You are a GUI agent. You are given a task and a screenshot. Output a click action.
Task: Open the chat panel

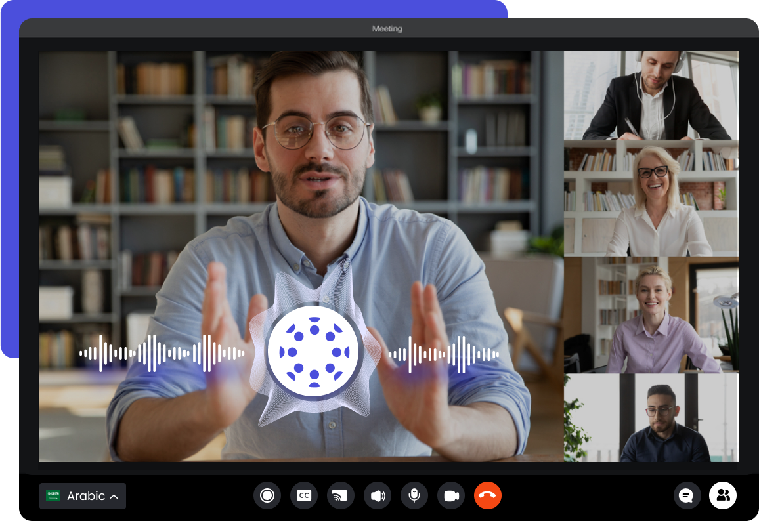(x=686, y=495)
